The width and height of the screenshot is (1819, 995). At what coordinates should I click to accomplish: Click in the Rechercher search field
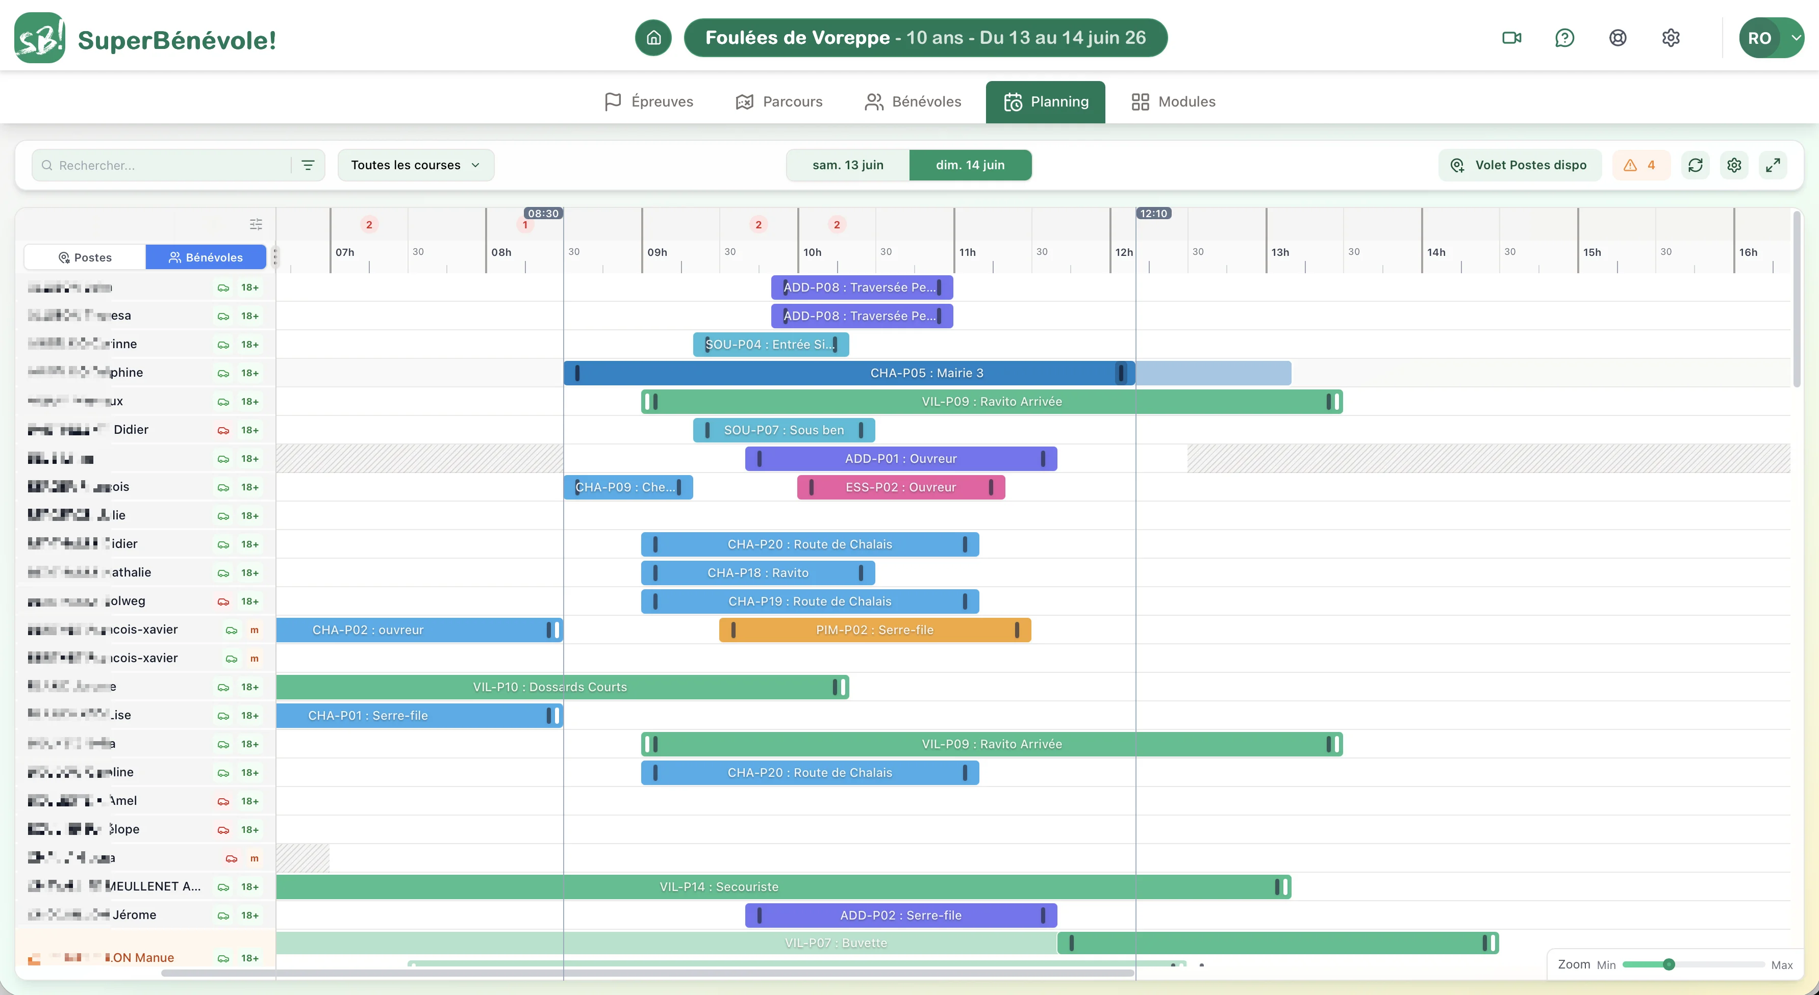[x=162, y=165]
